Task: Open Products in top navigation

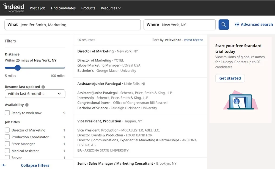Action: pyautogui.click(x=88, y=8)
